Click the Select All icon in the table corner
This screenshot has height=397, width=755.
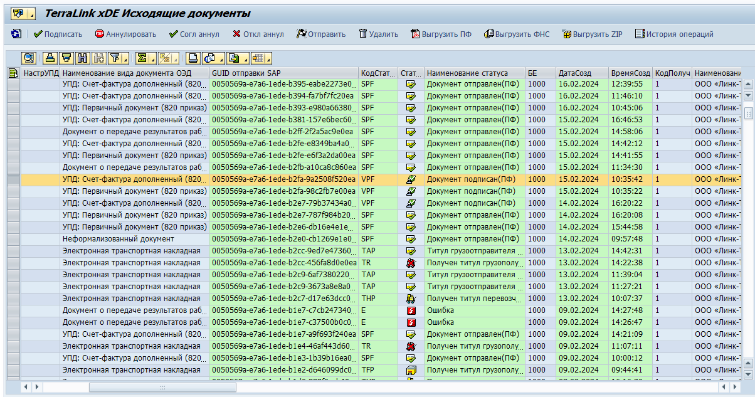pos(13,73)
